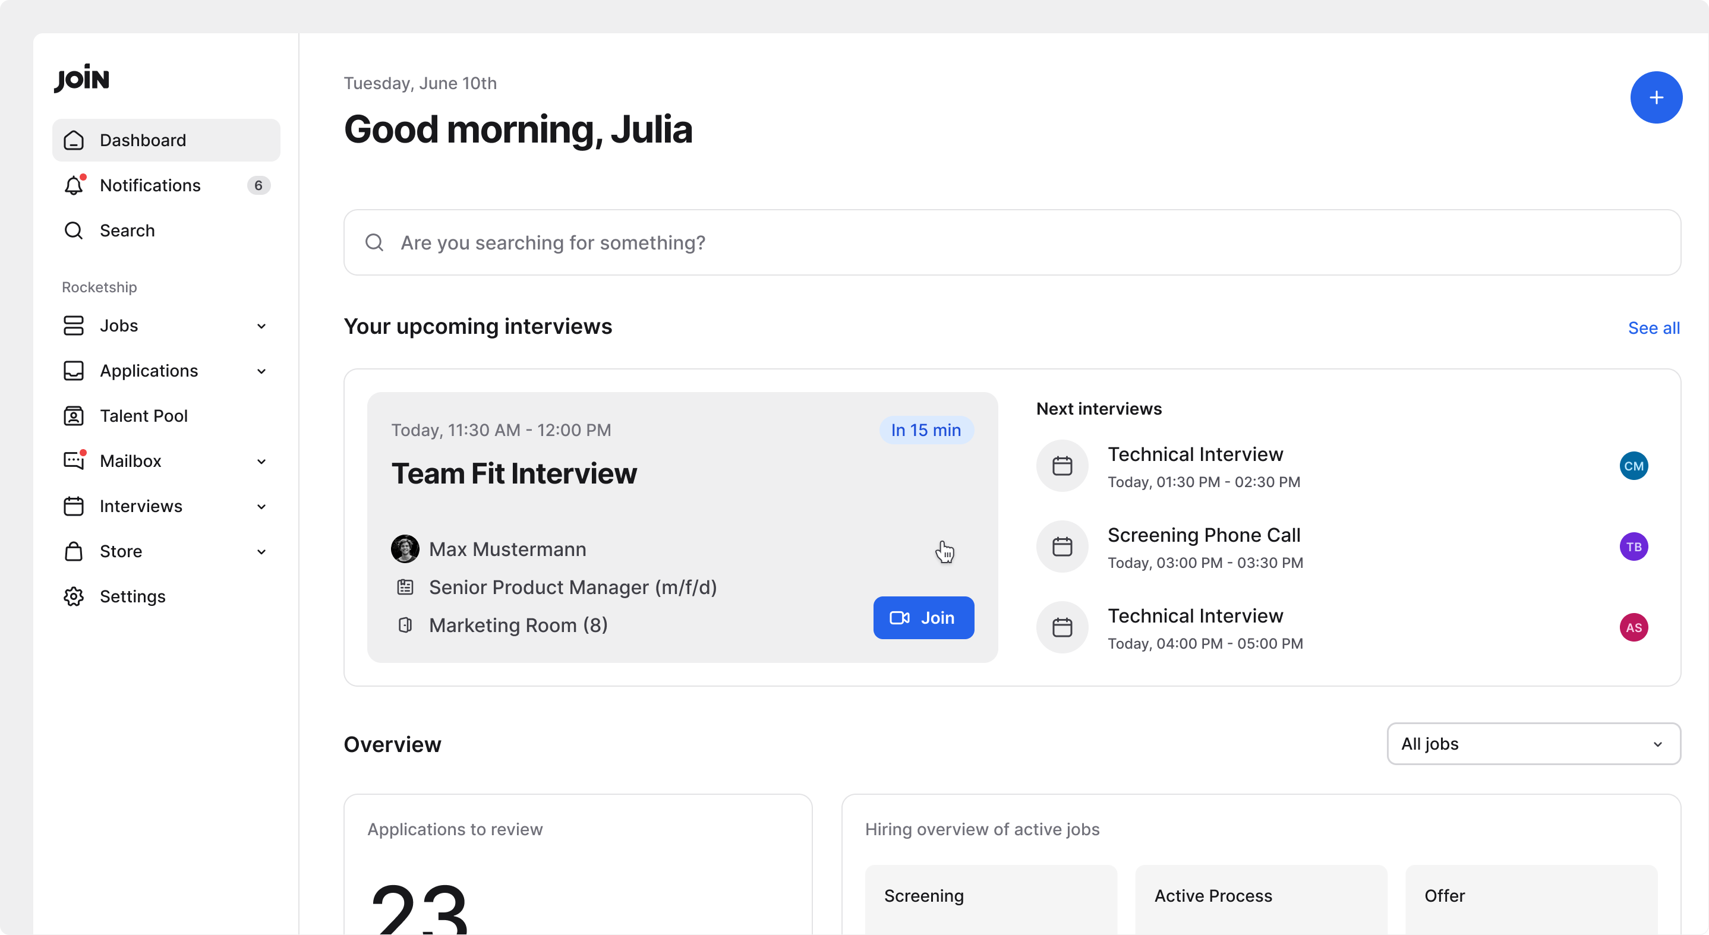Click the Settings gear icon
1709x935 pixels.
tap(74, 596)
